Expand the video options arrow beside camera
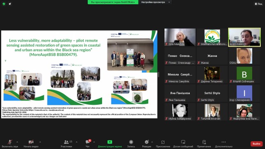The height and width of the screenshot is (149, 265). tap(40, 142)
